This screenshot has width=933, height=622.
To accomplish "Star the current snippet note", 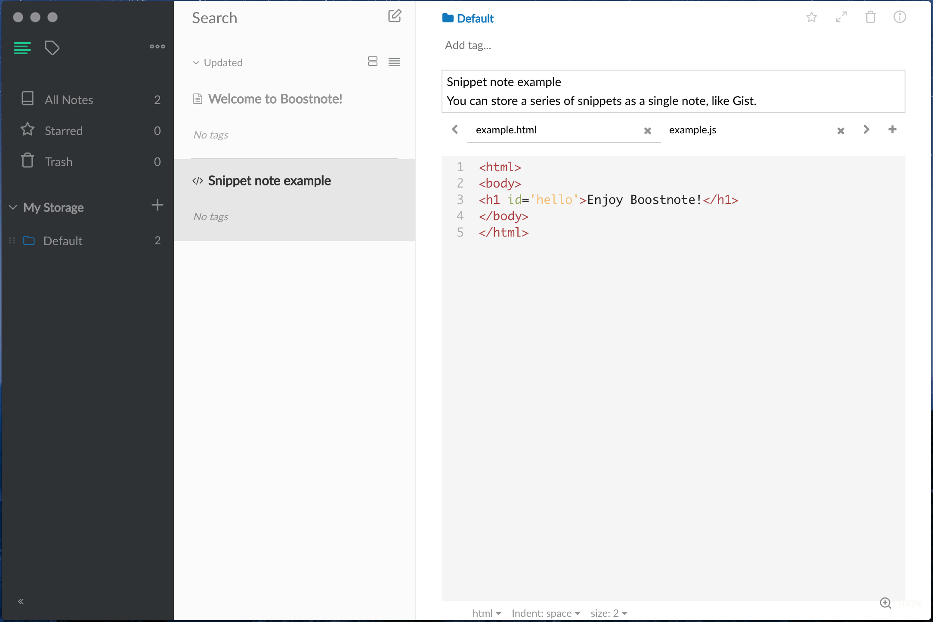I will 812,17.
